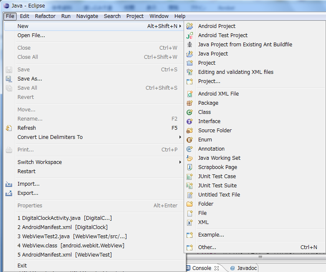
Task: Choose Open File... from File menu
Action: coord(94,35)
